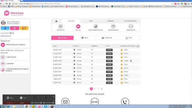Reload the browser page
This screenshot has height=108, width=192.
7,4
